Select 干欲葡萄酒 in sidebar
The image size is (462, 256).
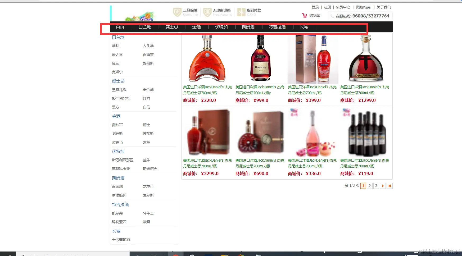pyautogui.click(x=121, y=240)
